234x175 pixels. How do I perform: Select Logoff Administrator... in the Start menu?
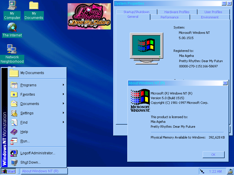click(37, 153)
